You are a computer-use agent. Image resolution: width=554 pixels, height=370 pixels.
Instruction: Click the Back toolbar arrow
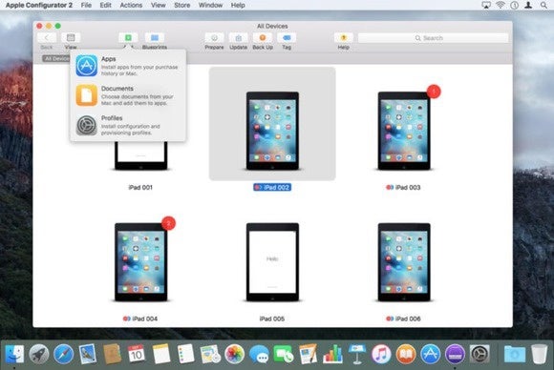point(47,38)
